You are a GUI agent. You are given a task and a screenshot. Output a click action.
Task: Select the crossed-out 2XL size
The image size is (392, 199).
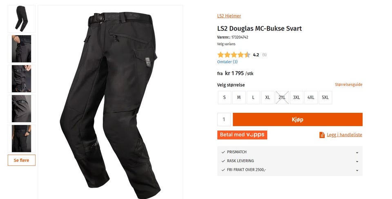(282, 97)
